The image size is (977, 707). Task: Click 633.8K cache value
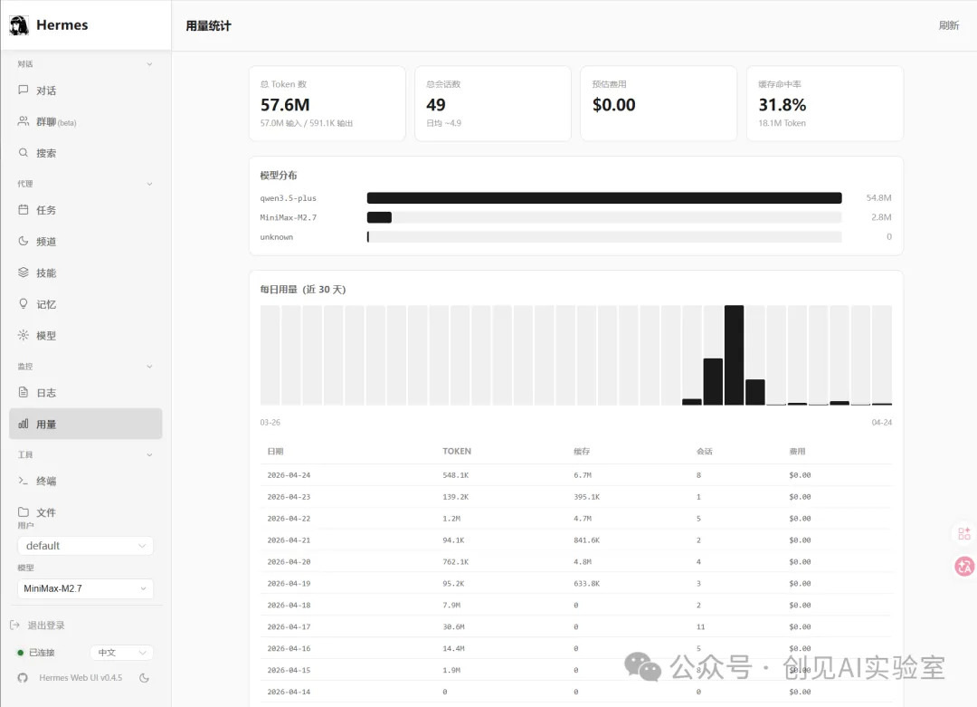586,584
